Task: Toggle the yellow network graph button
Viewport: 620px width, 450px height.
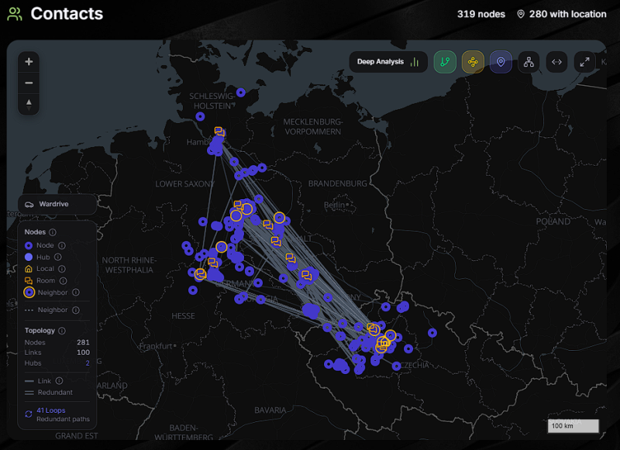Action: (473, 62)
